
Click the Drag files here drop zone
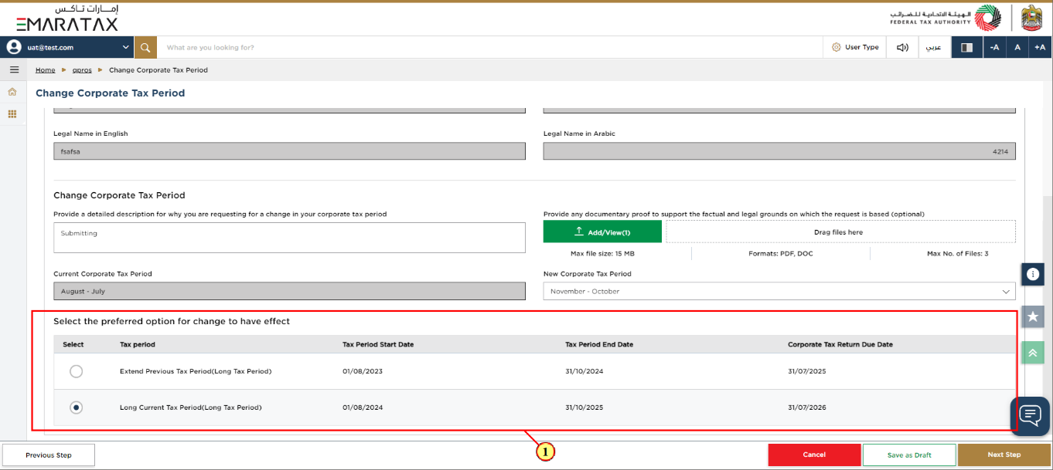pyautogui.click(x=840, y=232)
